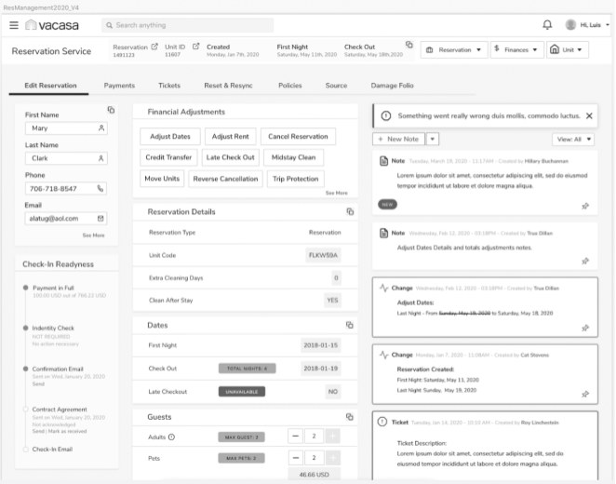Click the Late Check Out button
Screen dimensions: 616x484
click(x=230, y=157)
